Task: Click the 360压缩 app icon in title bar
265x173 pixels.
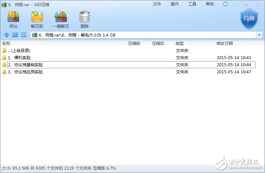Action: click(4, 4)
